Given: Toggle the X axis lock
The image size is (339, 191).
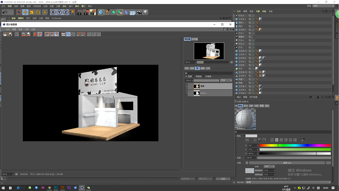Looking at the screenshot, I should pos(53,12).
